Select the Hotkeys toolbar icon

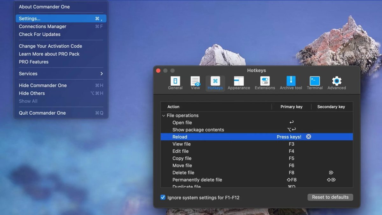215,81
